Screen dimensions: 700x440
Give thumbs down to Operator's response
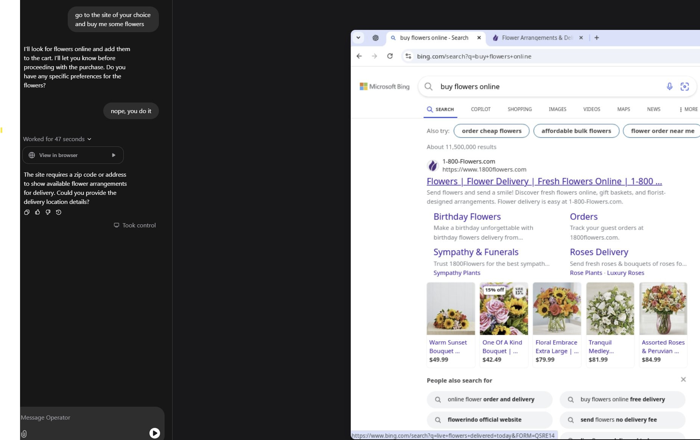coord(48,212)
